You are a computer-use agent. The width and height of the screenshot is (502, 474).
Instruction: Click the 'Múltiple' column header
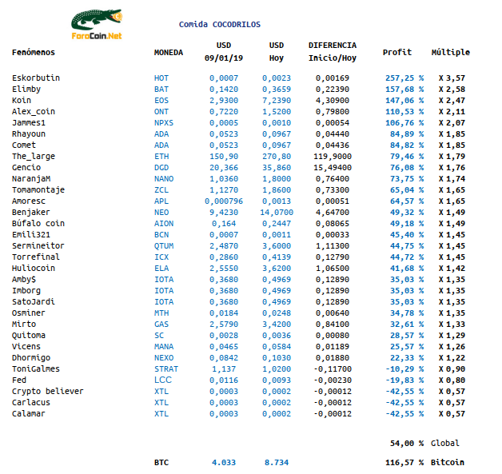[x=451, y=53]
